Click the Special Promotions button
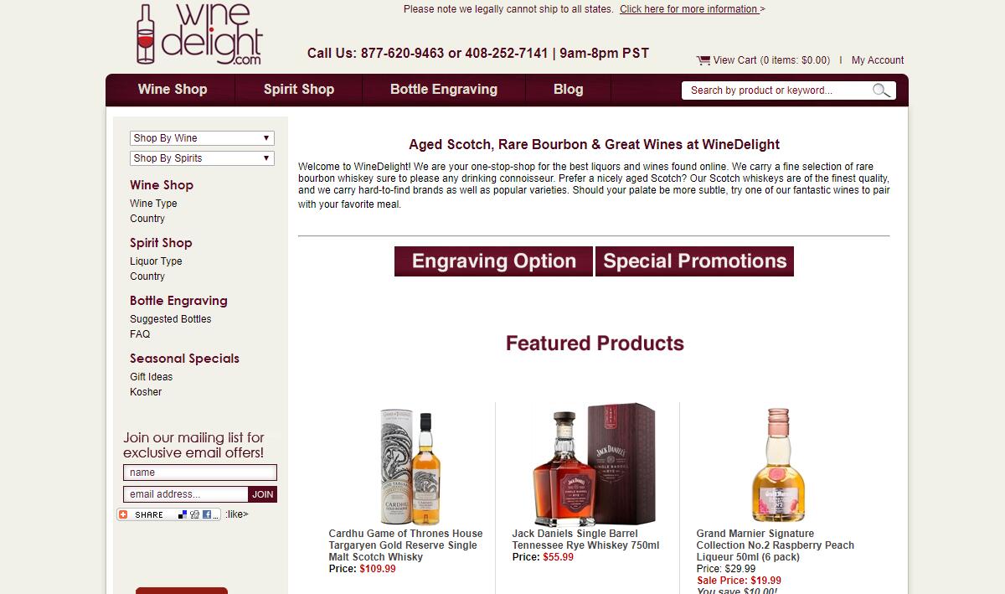1005x594 pixels. 694,261
